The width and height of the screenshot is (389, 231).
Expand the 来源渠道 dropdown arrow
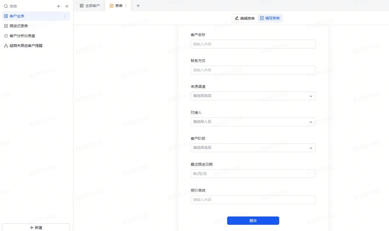(311, 96)
